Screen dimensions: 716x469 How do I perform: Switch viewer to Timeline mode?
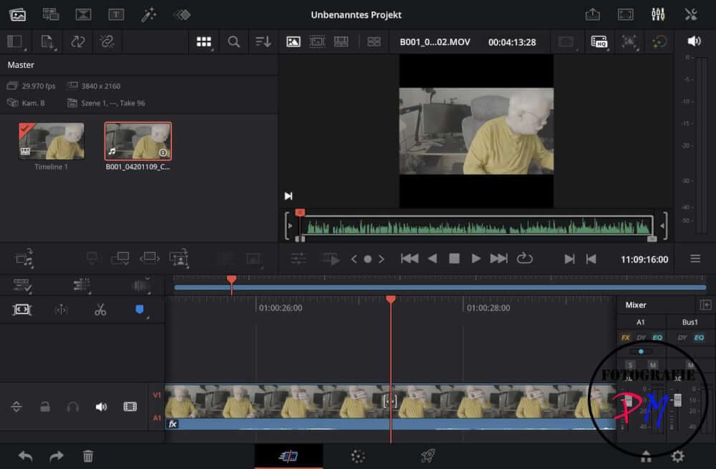tap(341, 42)
